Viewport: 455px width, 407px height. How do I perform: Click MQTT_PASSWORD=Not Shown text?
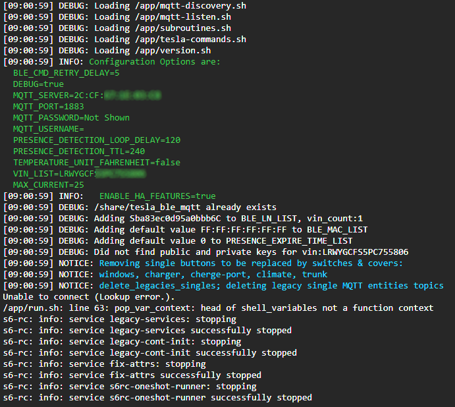click(x=71, y=118)
